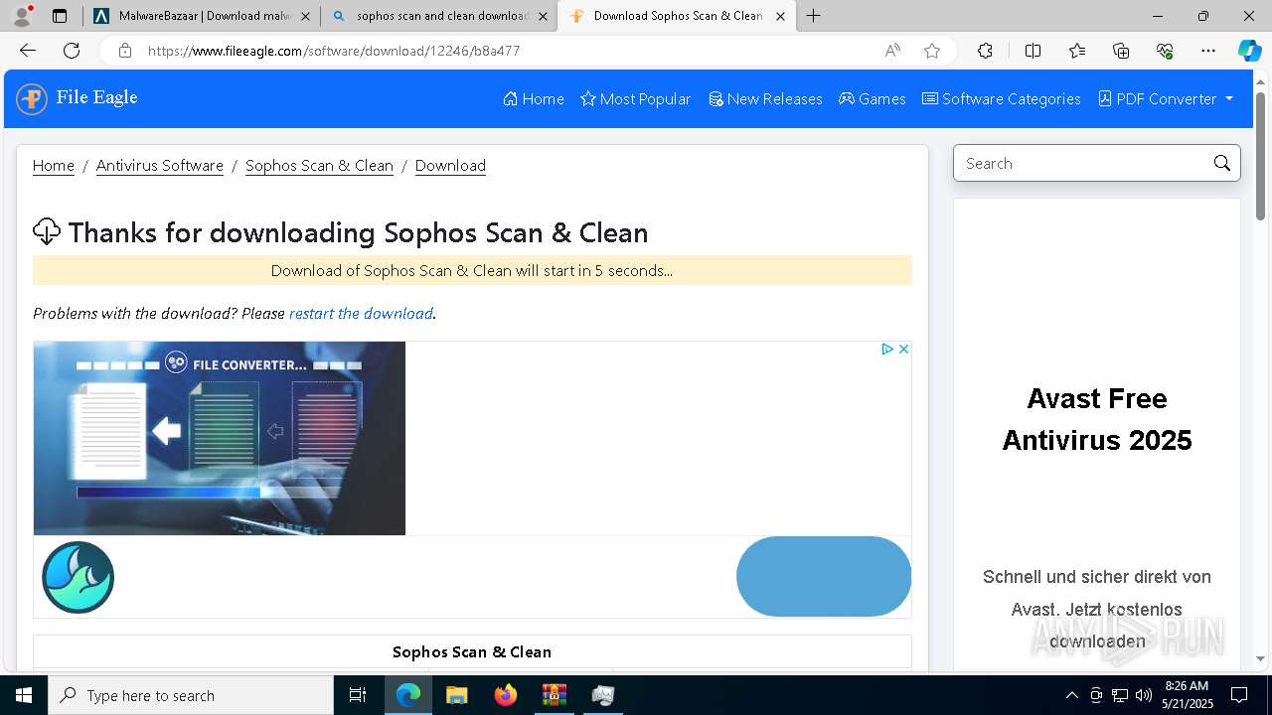The width and height of the screenshot is (1272, 715).
Task: Open the notification center icon
Action: 1239,695
